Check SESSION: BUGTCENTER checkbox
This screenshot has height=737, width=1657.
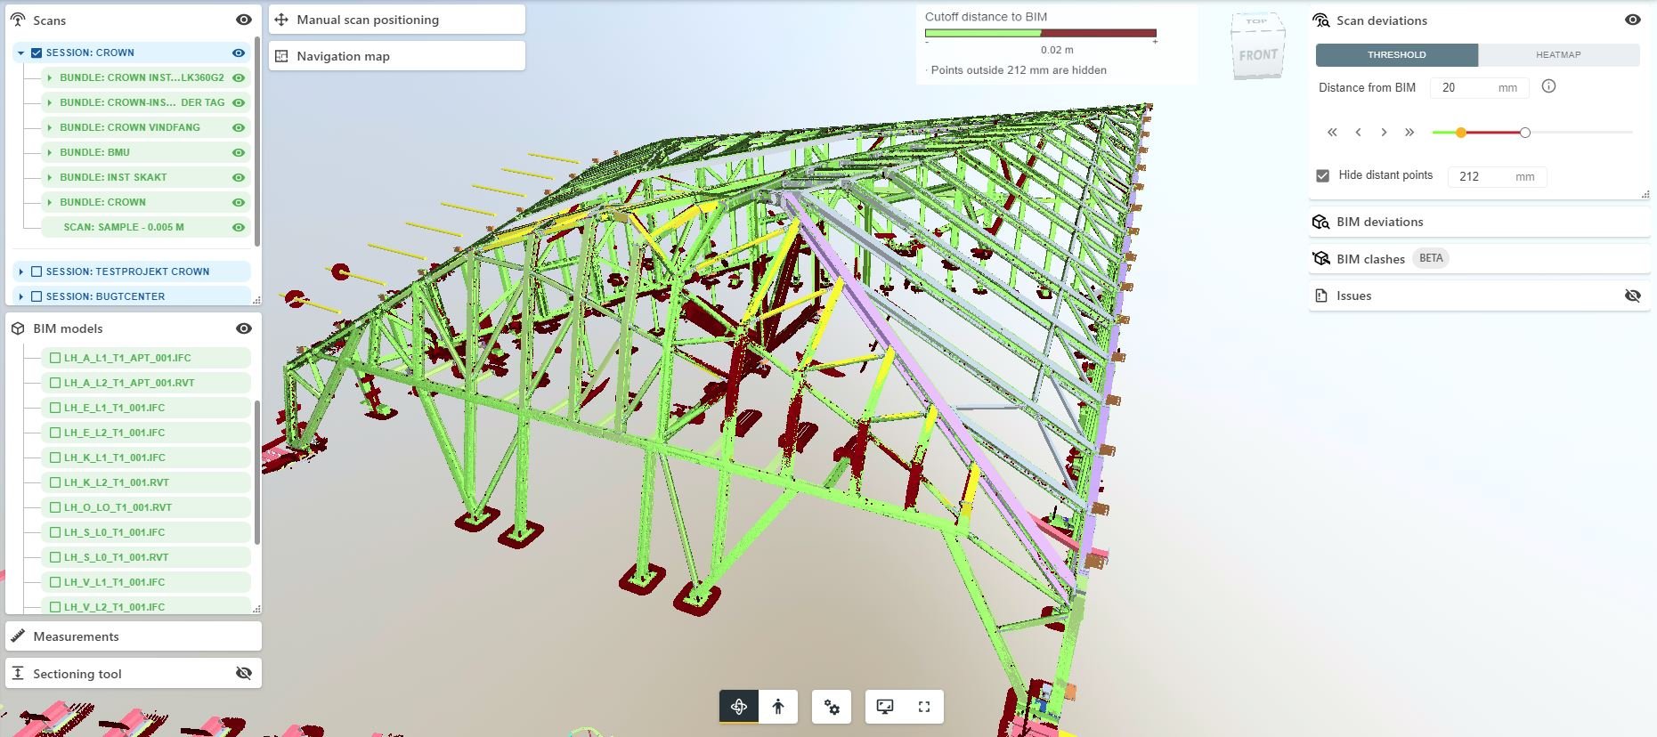coord(37,296)
